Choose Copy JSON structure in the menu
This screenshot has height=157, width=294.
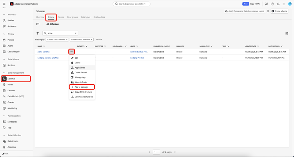(82, 92)
